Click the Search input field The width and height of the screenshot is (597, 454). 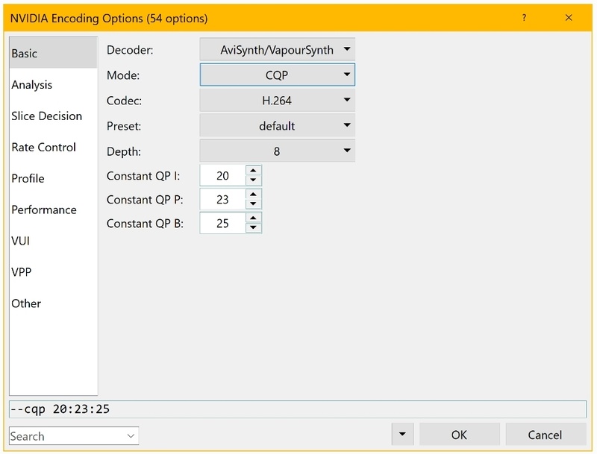pos(66,436)
